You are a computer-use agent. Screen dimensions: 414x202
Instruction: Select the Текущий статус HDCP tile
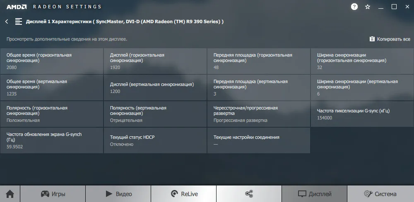pos(155,140)
